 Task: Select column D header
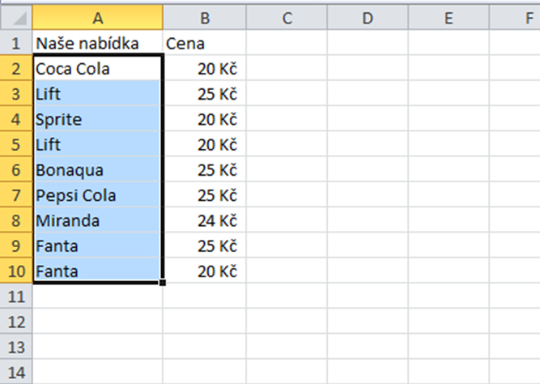[x=368, y=18]
